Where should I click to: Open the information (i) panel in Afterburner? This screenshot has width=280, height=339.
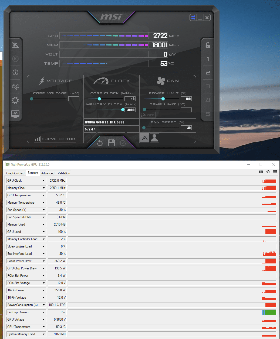15,72
